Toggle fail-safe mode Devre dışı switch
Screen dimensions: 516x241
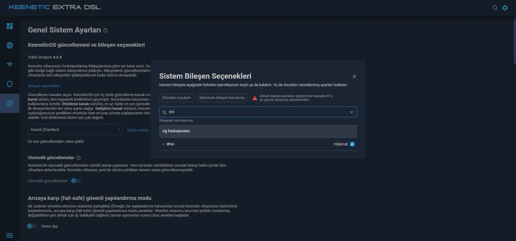32,226
